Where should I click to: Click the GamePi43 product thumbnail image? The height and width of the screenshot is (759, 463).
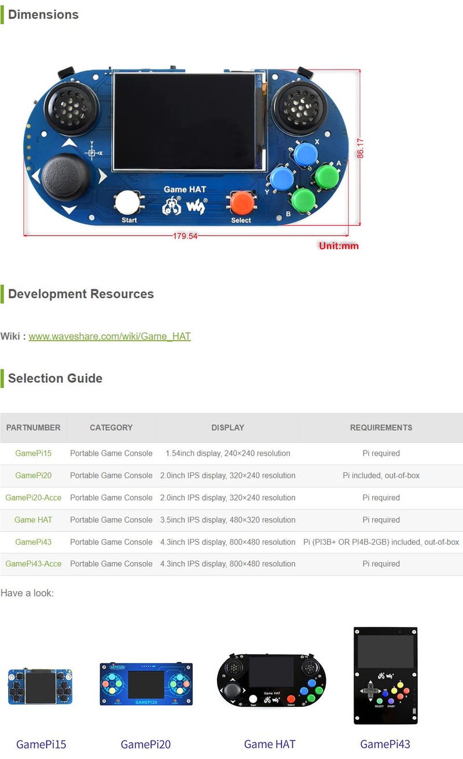pos(385,675)
